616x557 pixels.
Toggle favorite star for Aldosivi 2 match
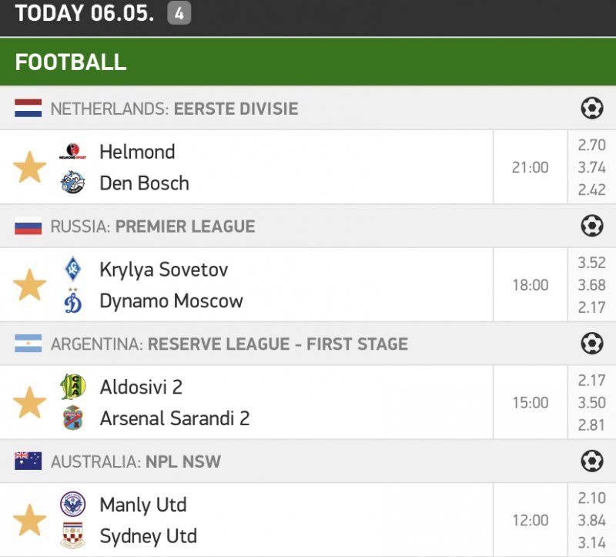[x=30, y=403]
